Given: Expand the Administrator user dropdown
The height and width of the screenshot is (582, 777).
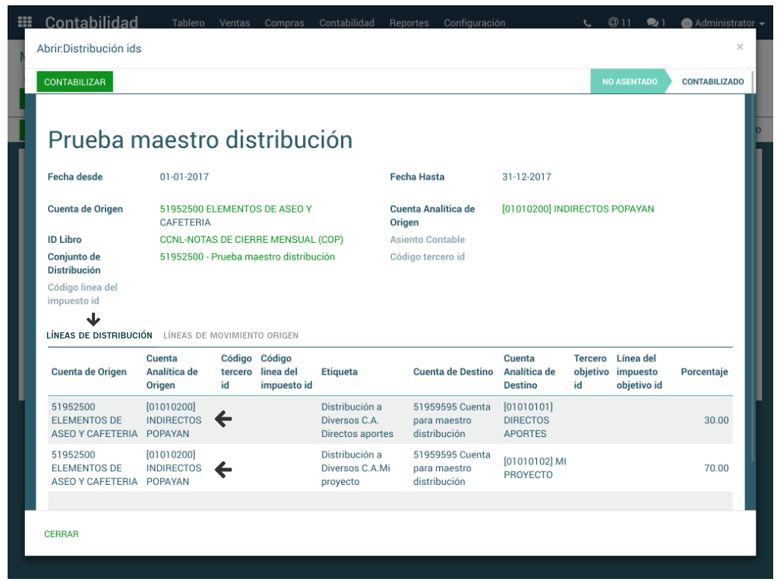Looking at the screenshot, I should coord(723,23).
